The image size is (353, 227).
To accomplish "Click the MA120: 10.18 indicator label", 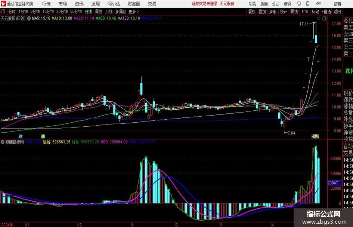I will point(129,18).
